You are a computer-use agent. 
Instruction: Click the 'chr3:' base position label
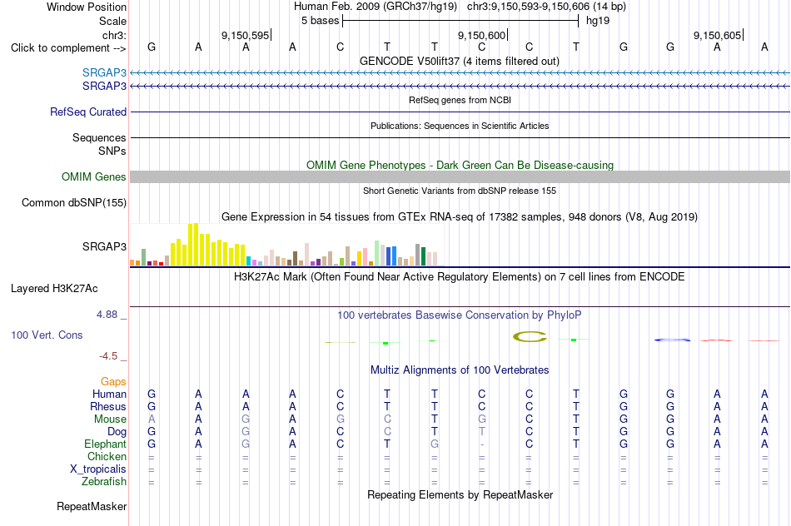click(x=115, y=35)
